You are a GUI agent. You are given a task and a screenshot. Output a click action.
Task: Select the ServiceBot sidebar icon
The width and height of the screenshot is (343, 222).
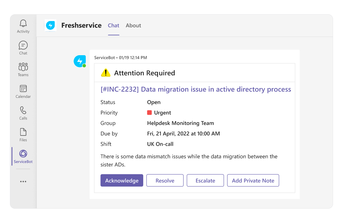pos(23,154)
